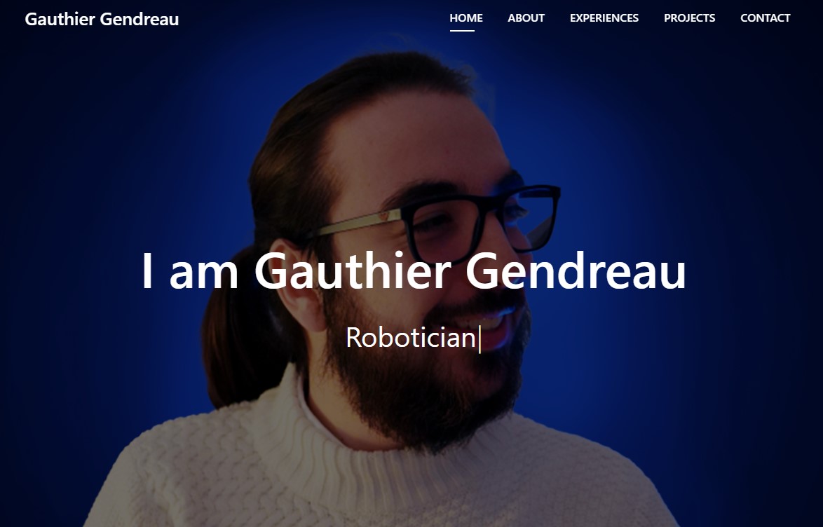The image size is (823, 527).
Task: Open the Gauthier Gendreau site title link
Action: (102, 19)
